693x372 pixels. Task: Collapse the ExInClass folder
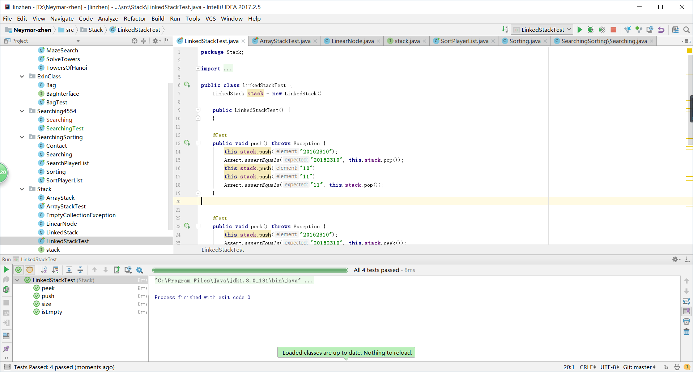22,77
